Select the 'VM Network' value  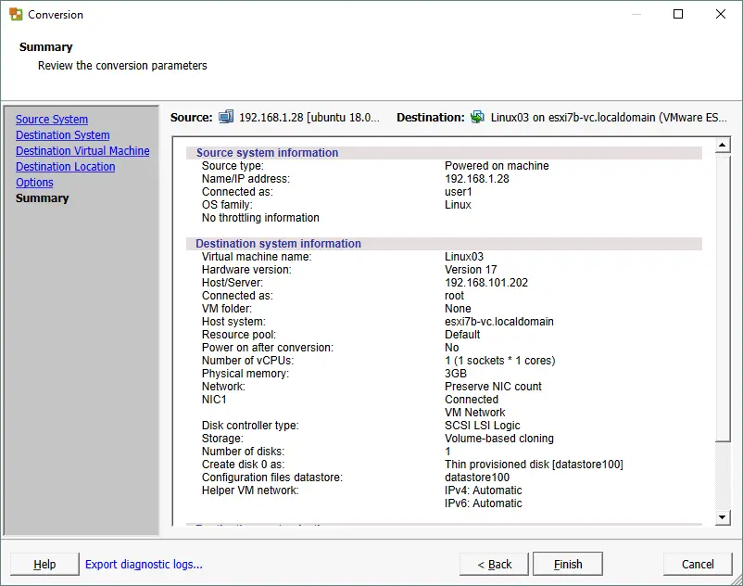click(475, 413)
